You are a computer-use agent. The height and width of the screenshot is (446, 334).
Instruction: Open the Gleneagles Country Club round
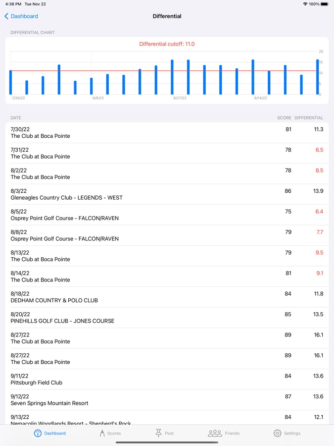tap(167, 194)
